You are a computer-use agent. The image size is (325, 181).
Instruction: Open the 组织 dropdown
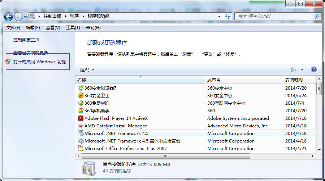pyautogui.click(x=87, y=70)
